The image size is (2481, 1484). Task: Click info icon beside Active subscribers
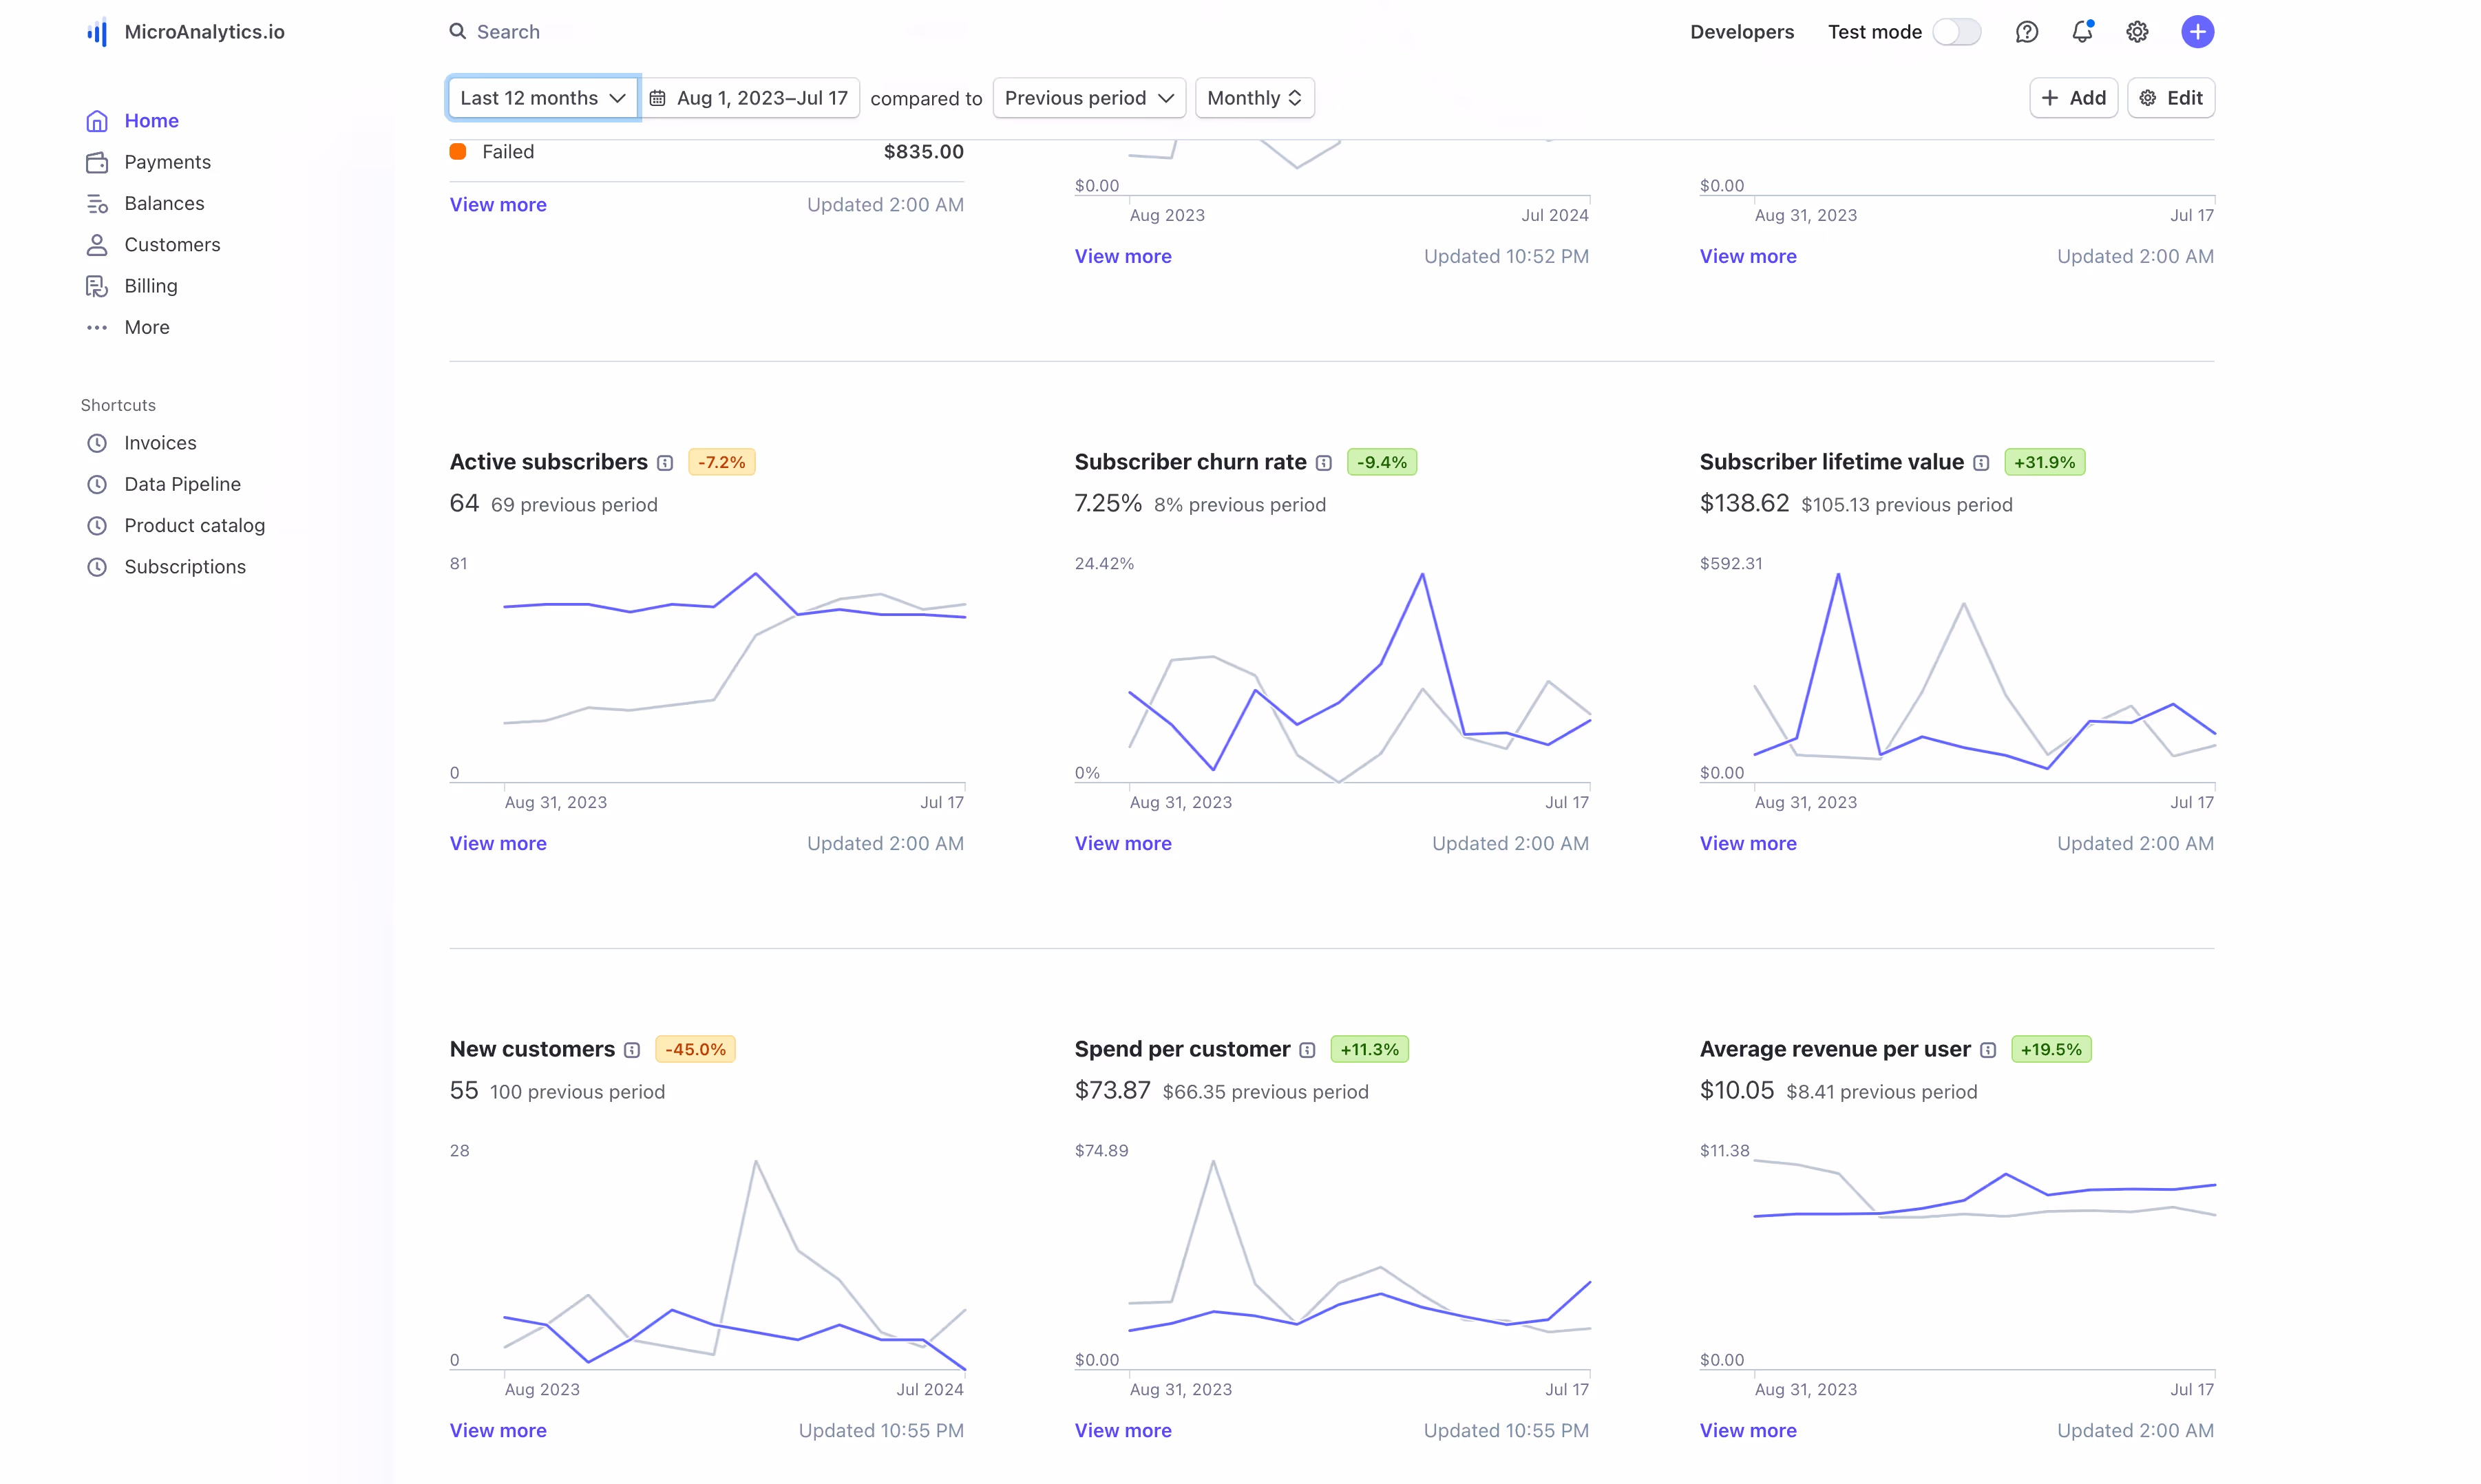665,463
